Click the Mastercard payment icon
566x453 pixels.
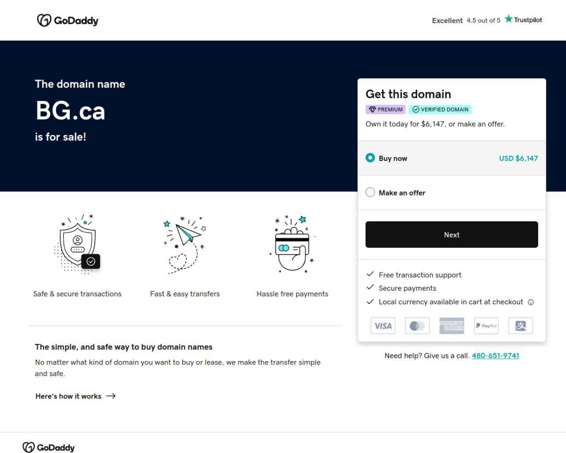point(417,326)
